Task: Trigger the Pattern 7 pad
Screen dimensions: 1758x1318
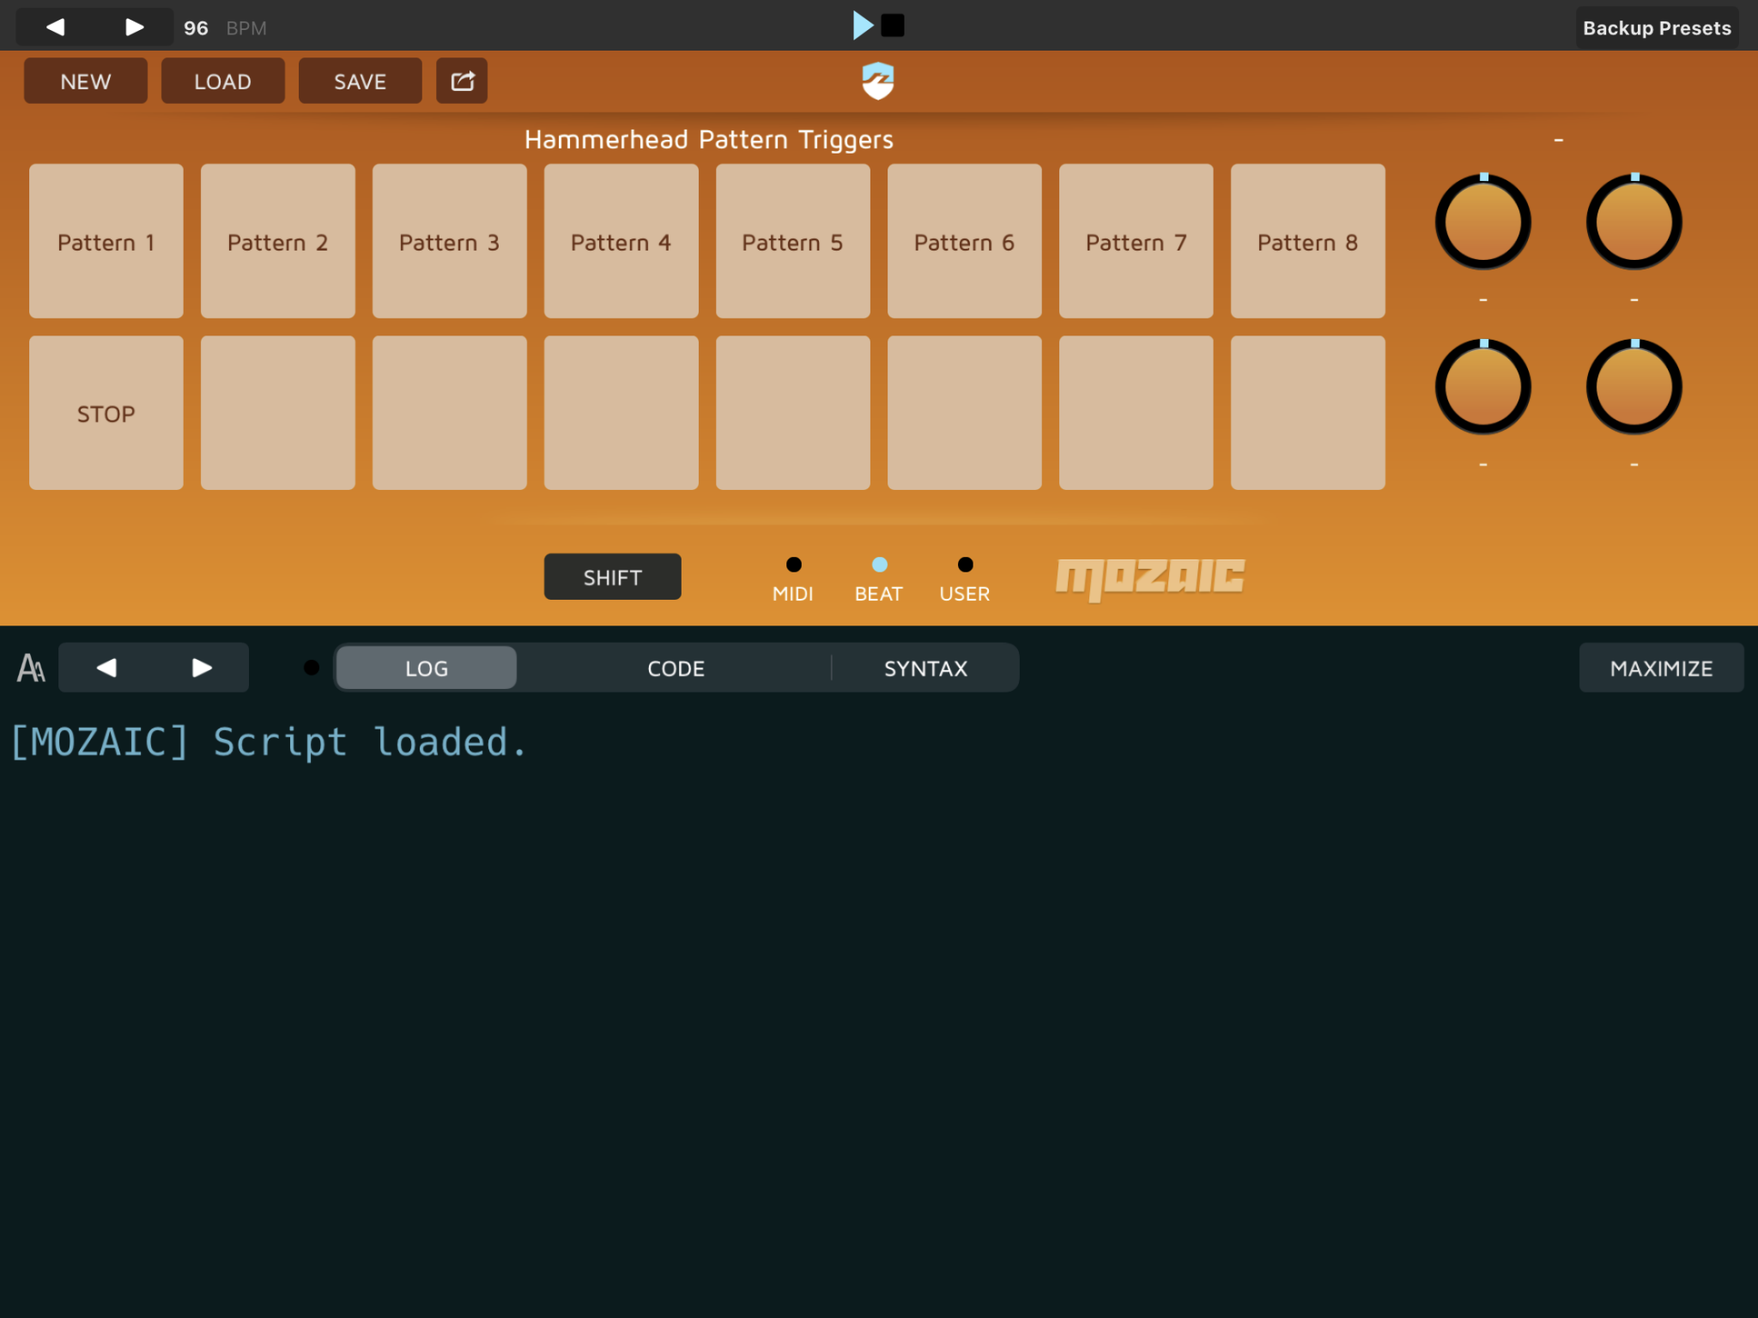Action: pos(1137,241)
